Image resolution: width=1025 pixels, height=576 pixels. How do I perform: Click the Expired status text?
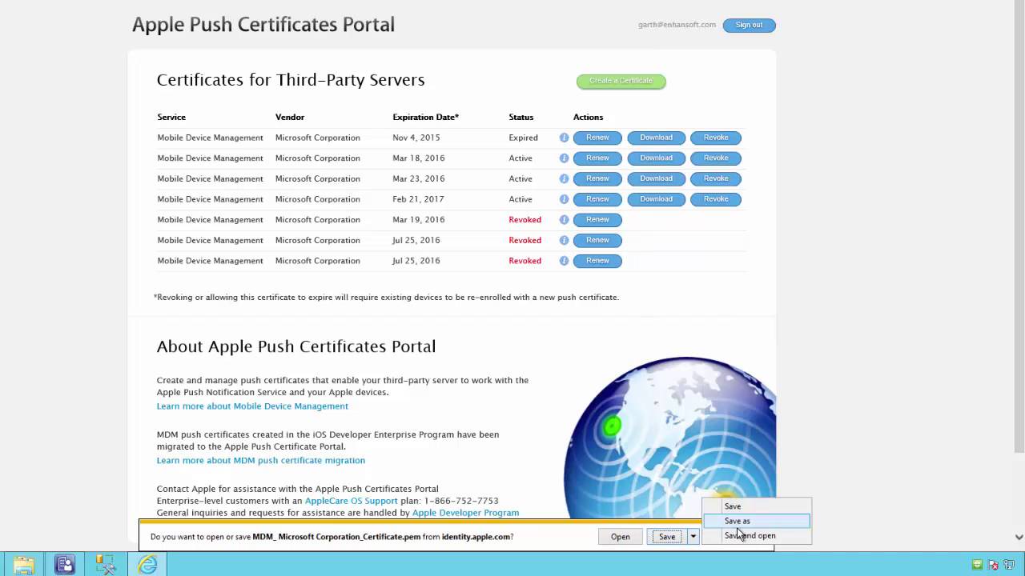pyautogui.click(x=523, y=138)
